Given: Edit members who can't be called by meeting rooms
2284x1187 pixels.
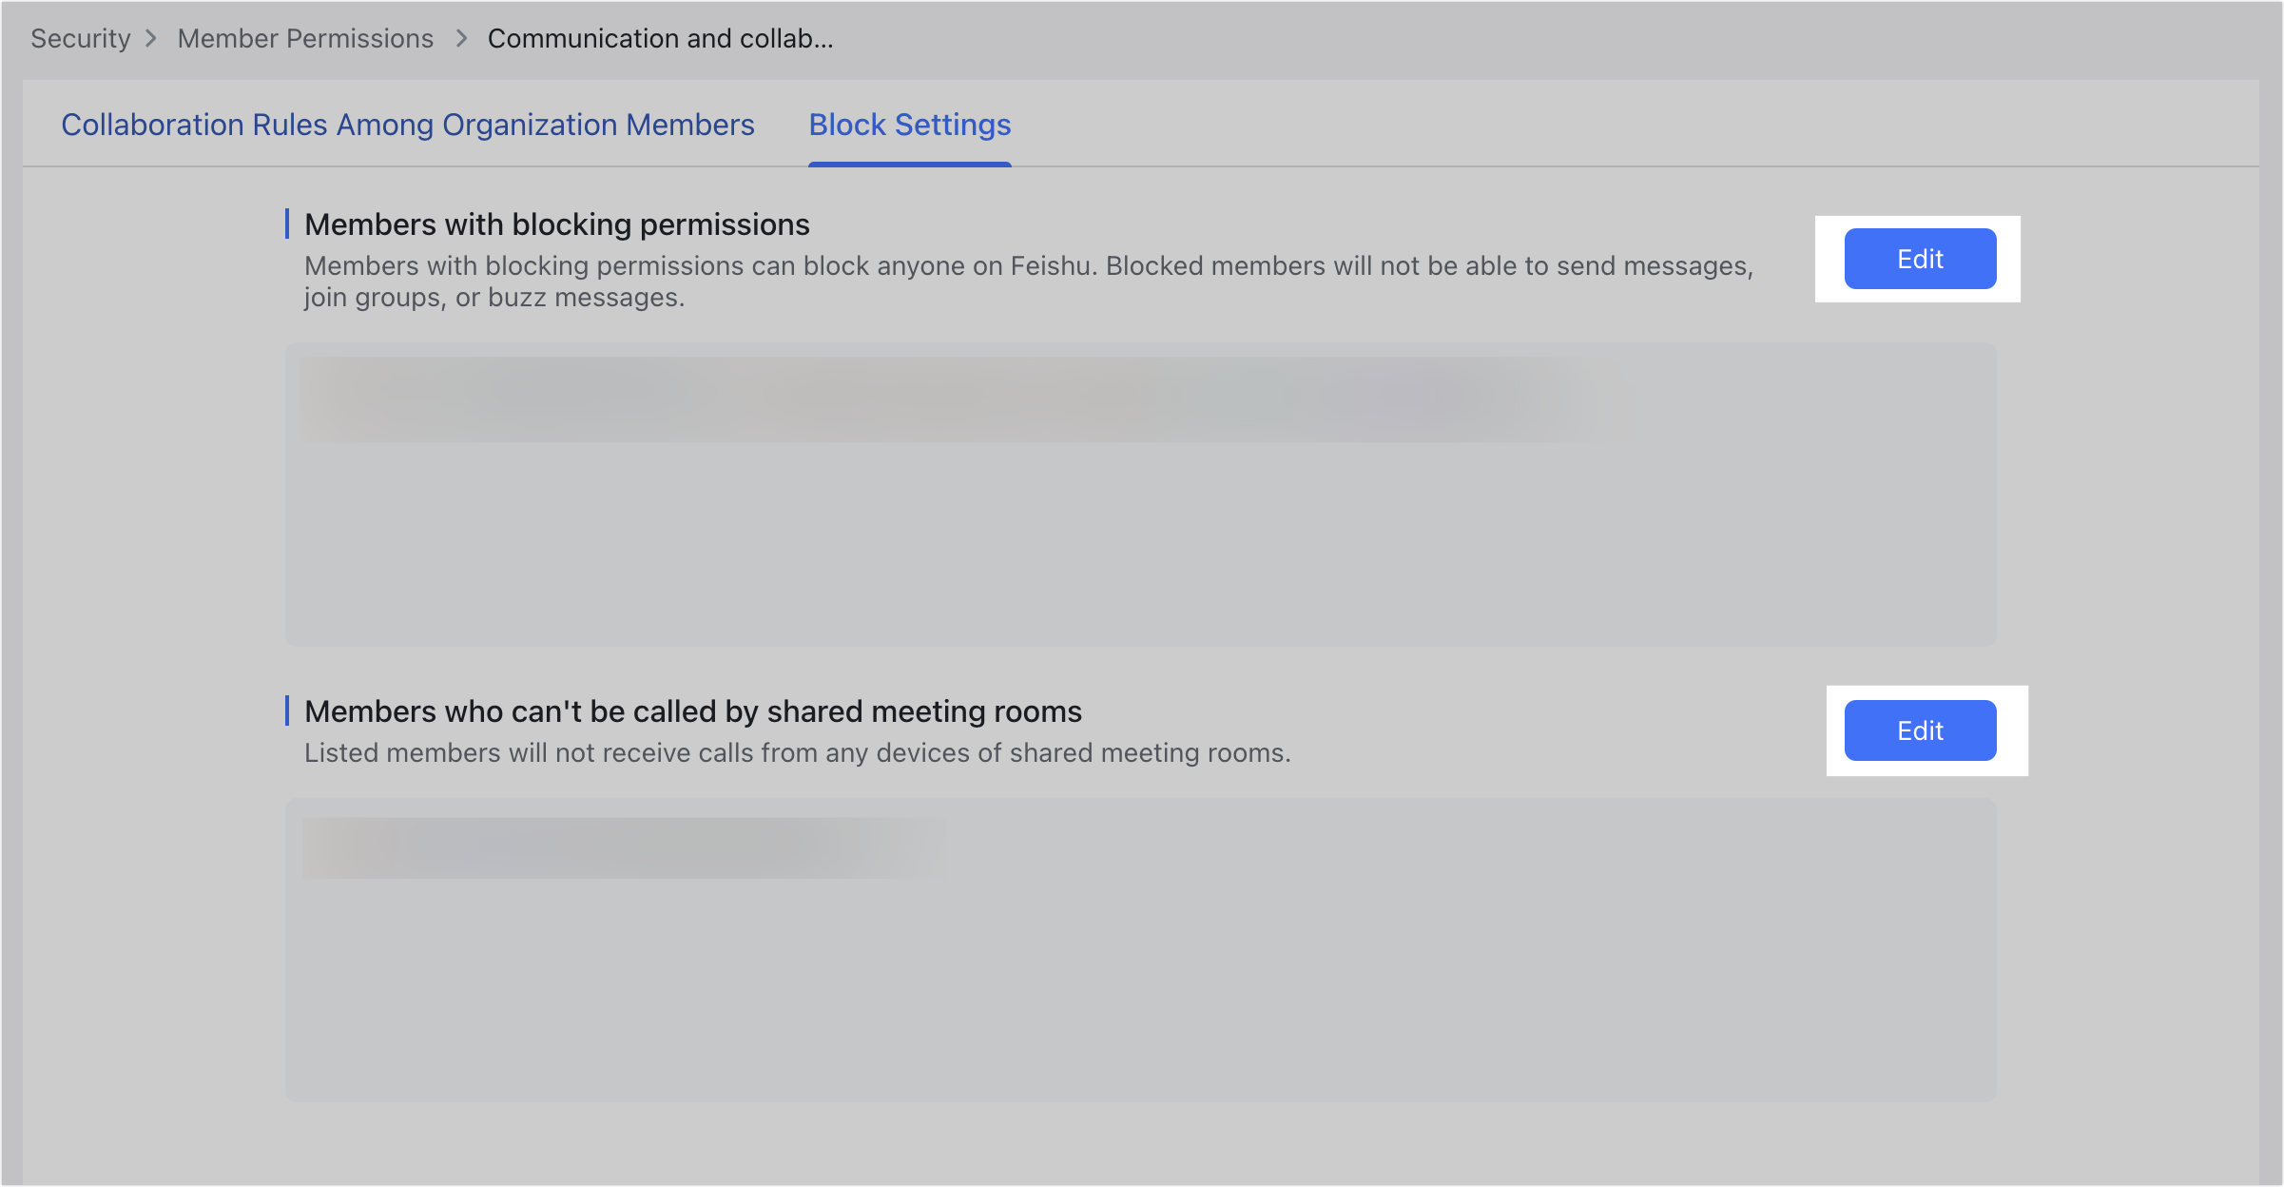Looking at the screenshot, I should [1919, 730].
